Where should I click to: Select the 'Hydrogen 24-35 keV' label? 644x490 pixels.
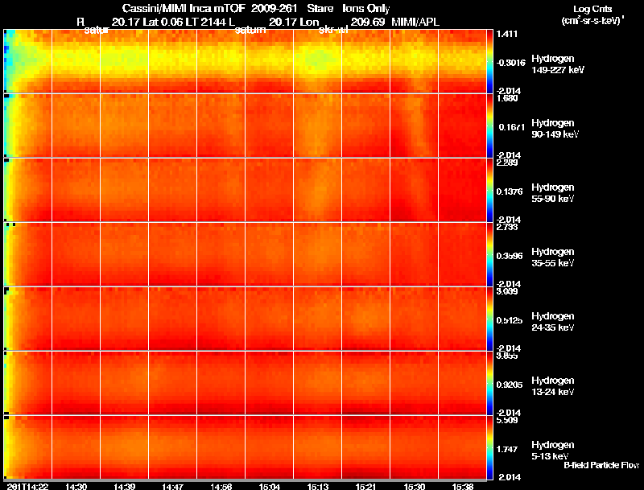tap(553, 322)
